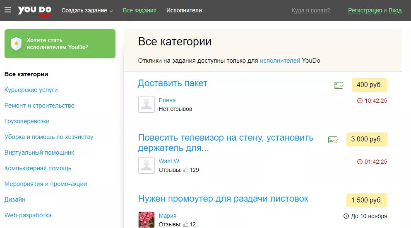Expand the Создать задание dropdown
The height and width of the screenshot is (228, 411).
pyautogui.click(x=87, y=10)
